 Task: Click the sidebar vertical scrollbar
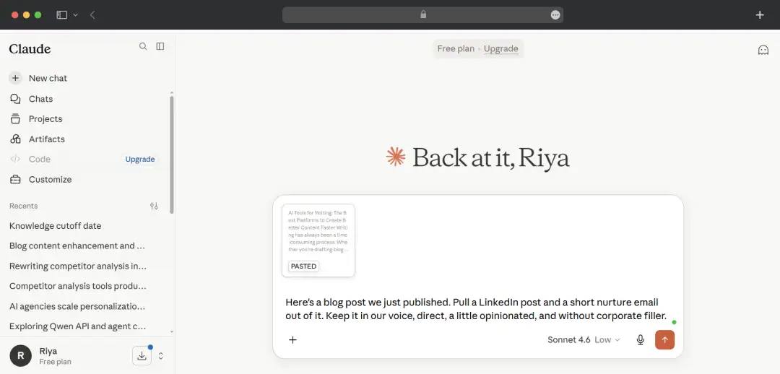coord(172,155)
